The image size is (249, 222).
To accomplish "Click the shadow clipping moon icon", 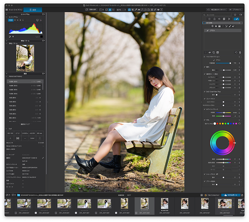I will coord(10,36).
